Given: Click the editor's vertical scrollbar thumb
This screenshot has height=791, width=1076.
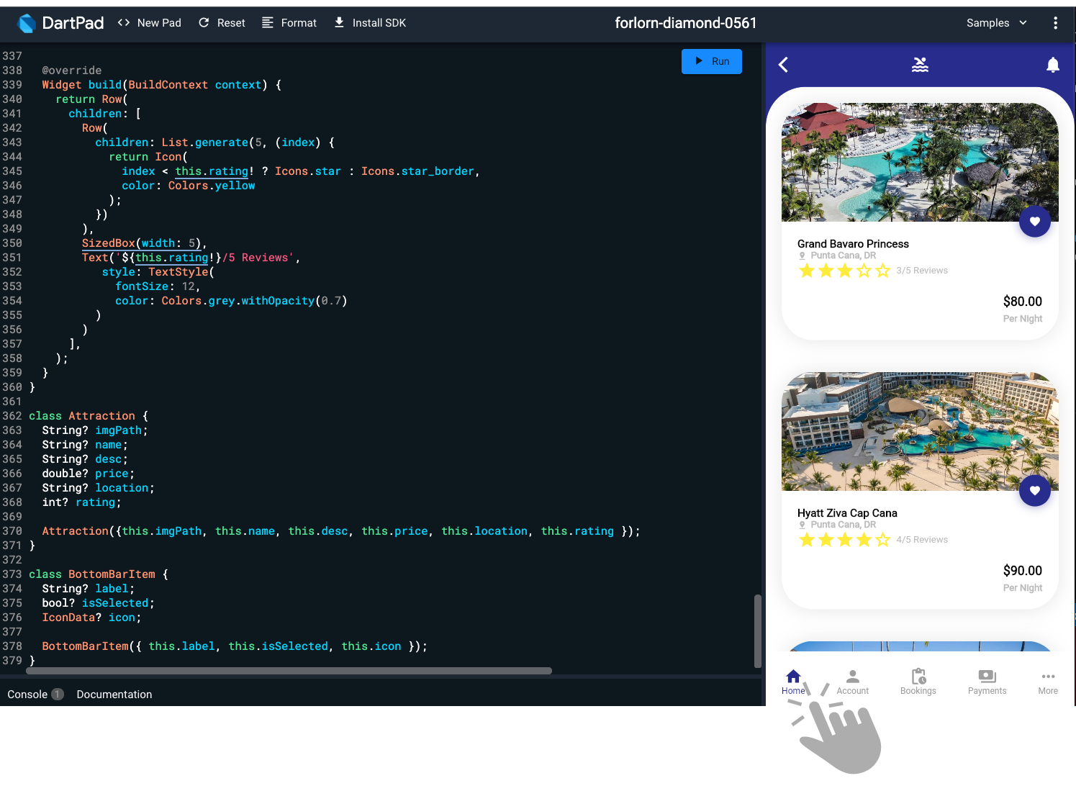Looking at the screenshot, I should click(x=757, y=631).
